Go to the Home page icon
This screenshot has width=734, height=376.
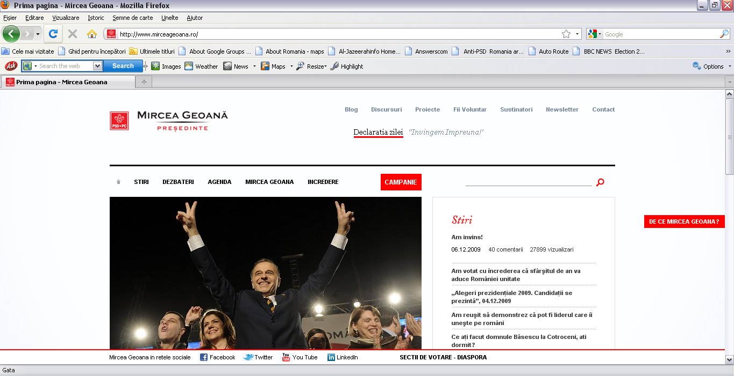point(92,34)
